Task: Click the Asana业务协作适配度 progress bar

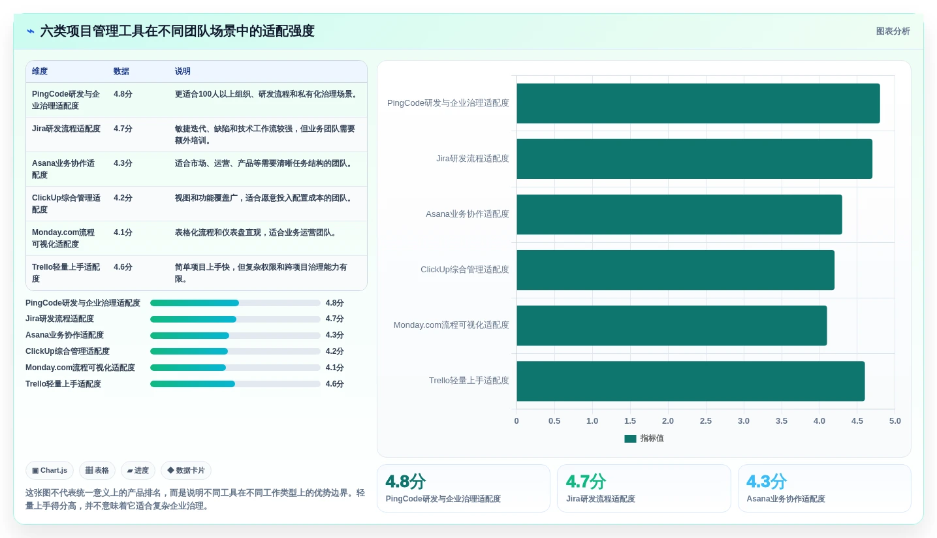Action: 235,336
